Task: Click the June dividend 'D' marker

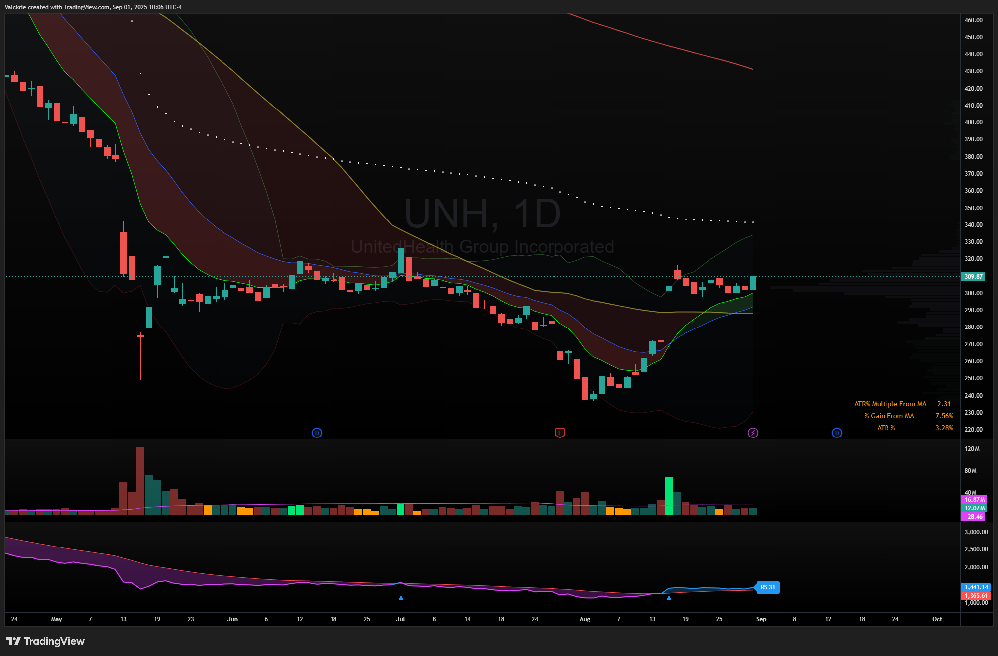Action: pos(317,433)
